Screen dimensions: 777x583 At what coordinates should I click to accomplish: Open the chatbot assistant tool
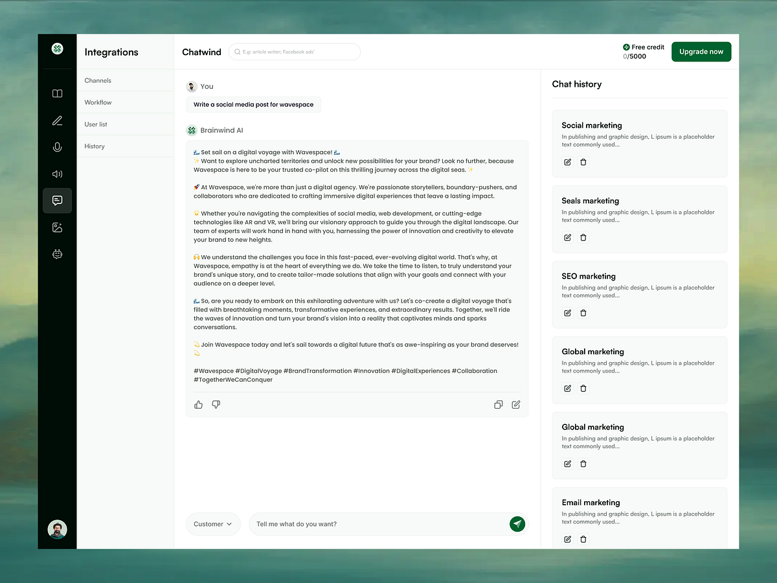point(57,254)
